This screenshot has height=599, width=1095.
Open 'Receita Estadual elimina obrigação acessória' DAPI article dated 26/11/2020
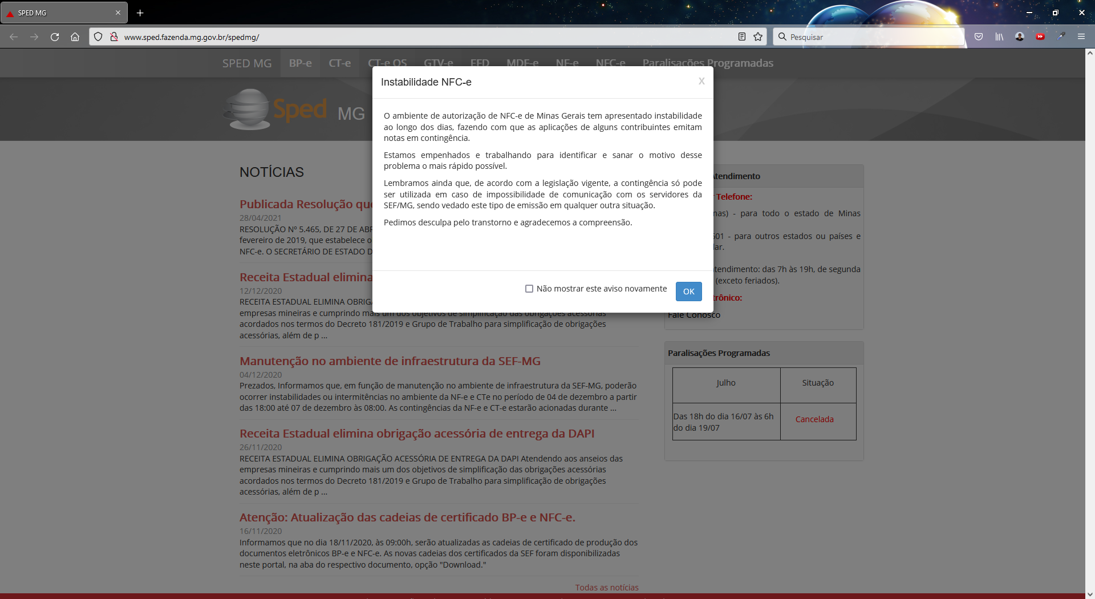tap(417, 434)
